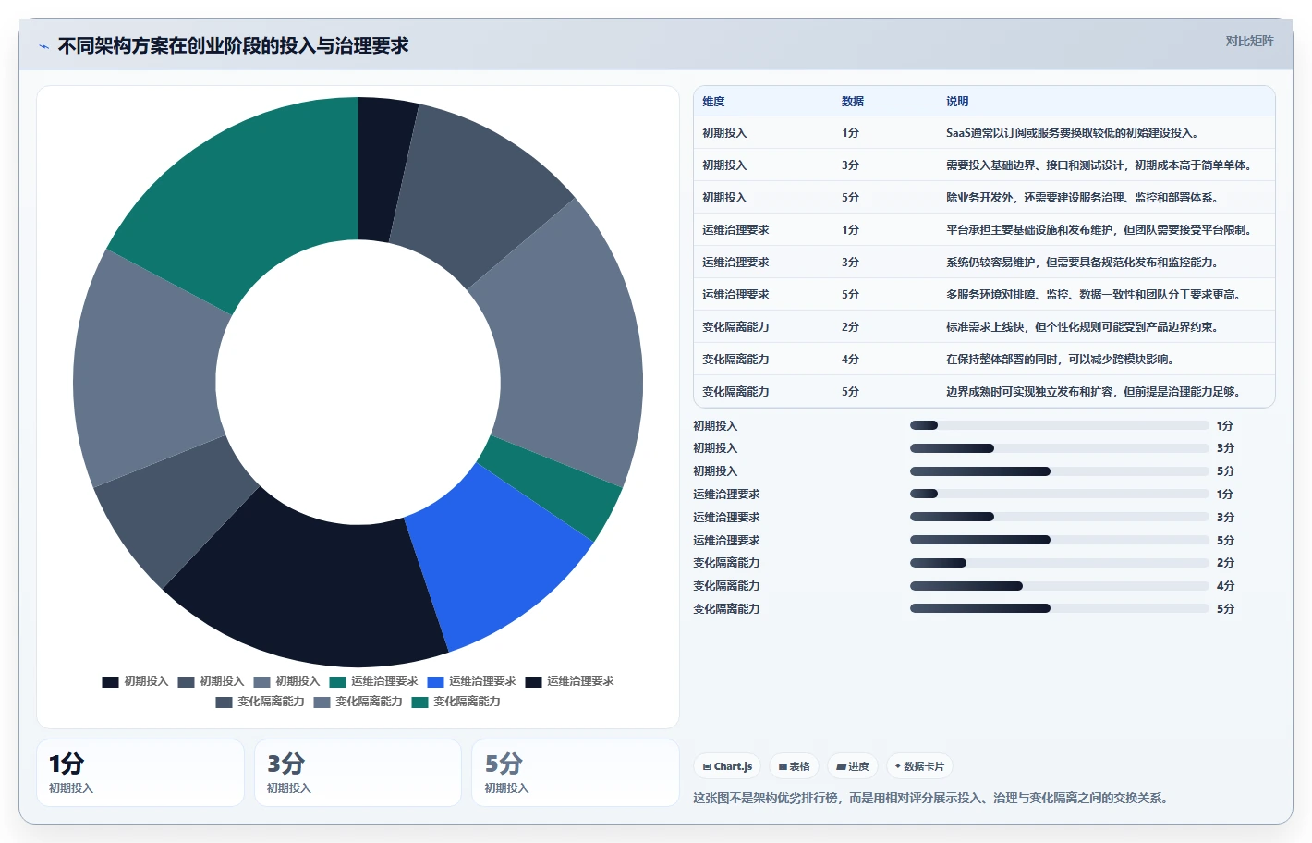The image size is (1312, 843).
Task: Toggle the teal 变化隔离能力 legend entry
Action: [x=456, y=702]
